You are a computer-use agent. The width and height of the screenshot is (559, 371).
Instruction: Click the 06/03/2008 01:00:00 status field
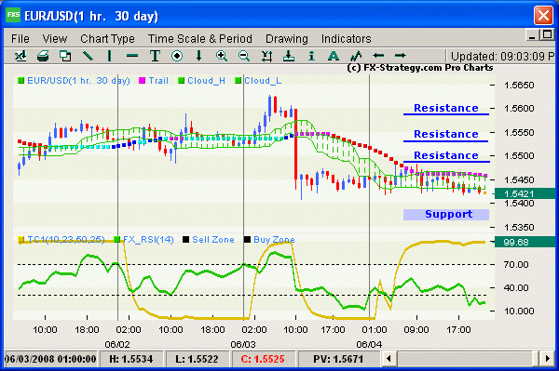[x=49, y=359]
